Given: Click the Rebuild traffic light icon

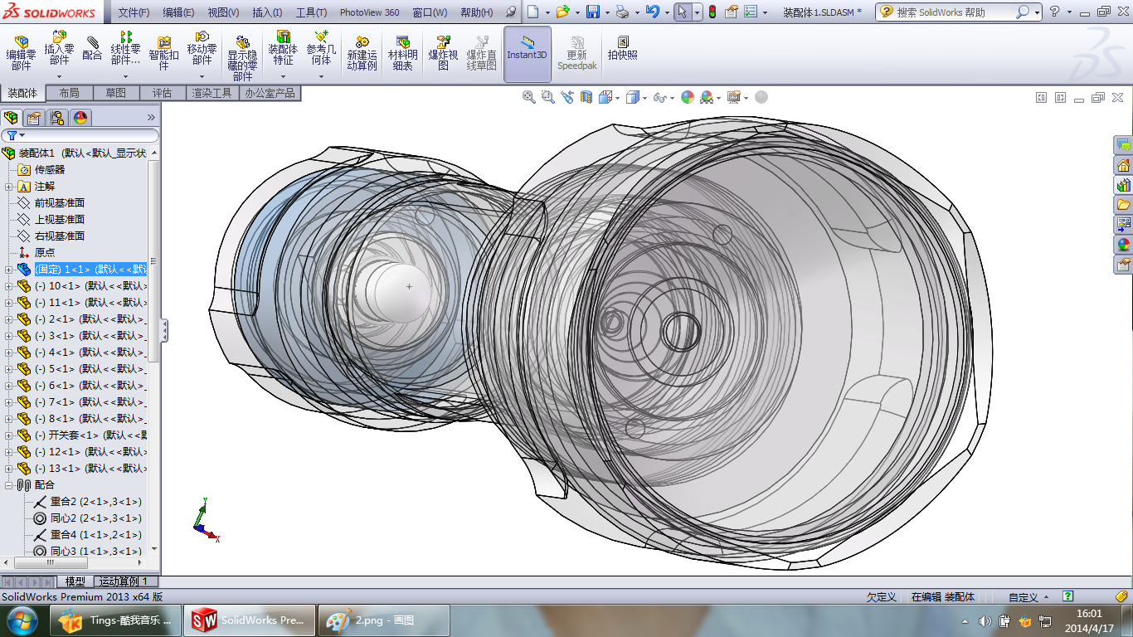Looking at the screenshot, I should click(x=712, y=12).
